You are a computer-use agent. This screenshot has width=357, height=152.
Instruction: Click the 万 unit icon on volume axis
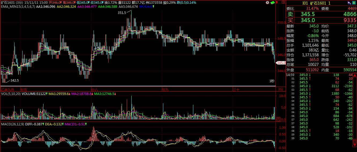tap(278, 119)
